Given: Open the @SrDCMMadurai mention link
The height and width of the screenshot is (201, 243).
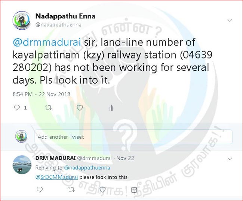Looking at the screenshot, I should point(56,177).
